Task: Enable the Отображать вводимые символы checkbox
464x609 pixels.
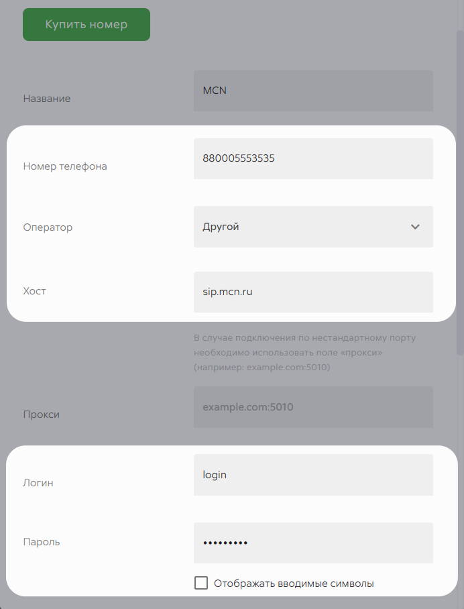Action: pos(200,583)
